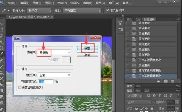Select the Magic Wand tool

(1, 42)
